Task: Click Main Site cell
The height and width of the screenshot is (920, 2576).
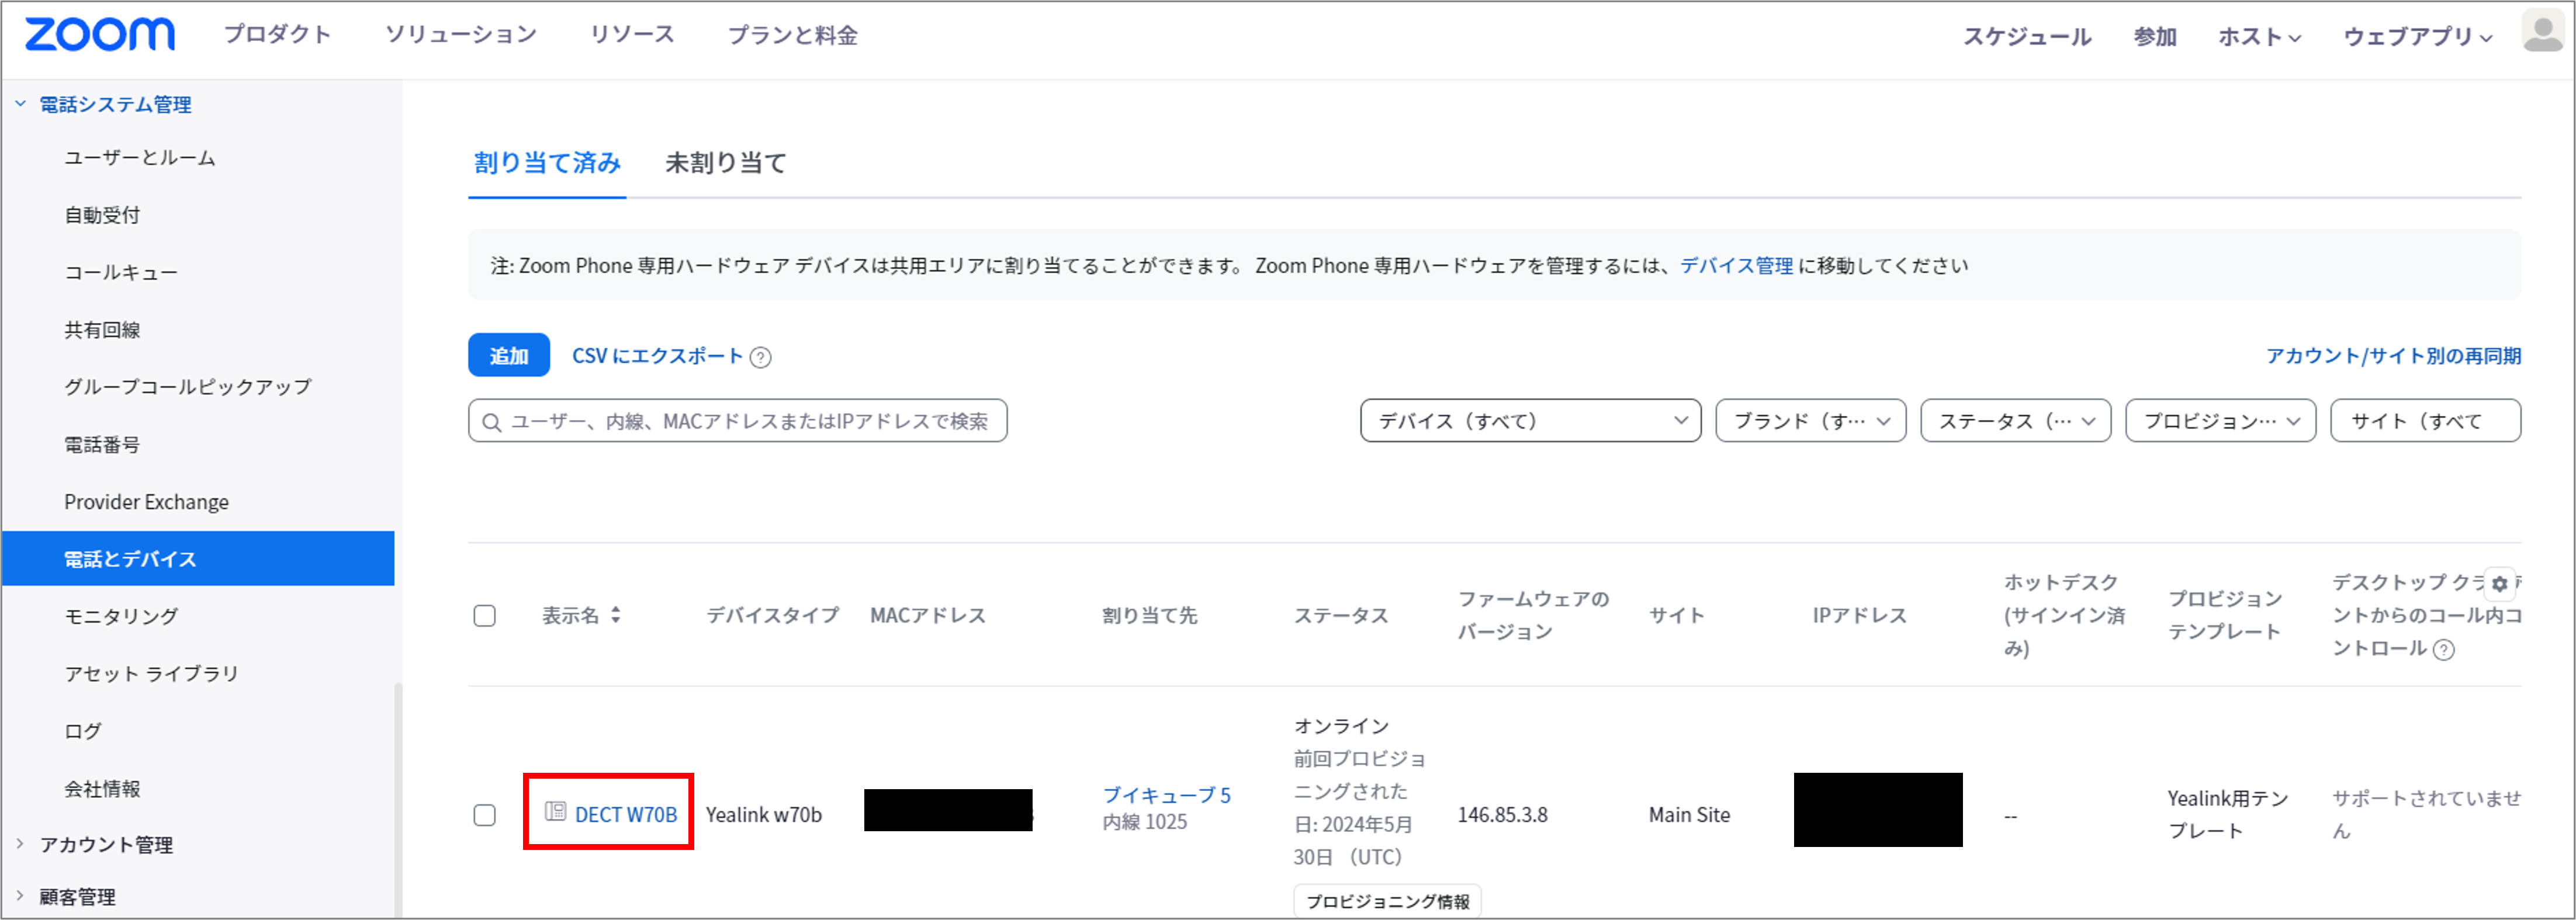Action: click(1689, 815)
